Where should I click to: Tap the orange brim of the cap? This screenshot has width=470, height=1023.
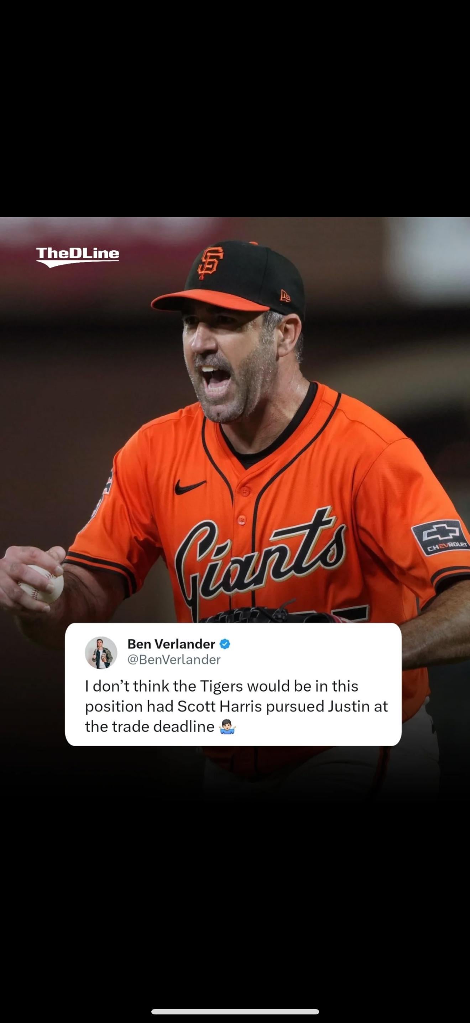click(x=210, y=300)
